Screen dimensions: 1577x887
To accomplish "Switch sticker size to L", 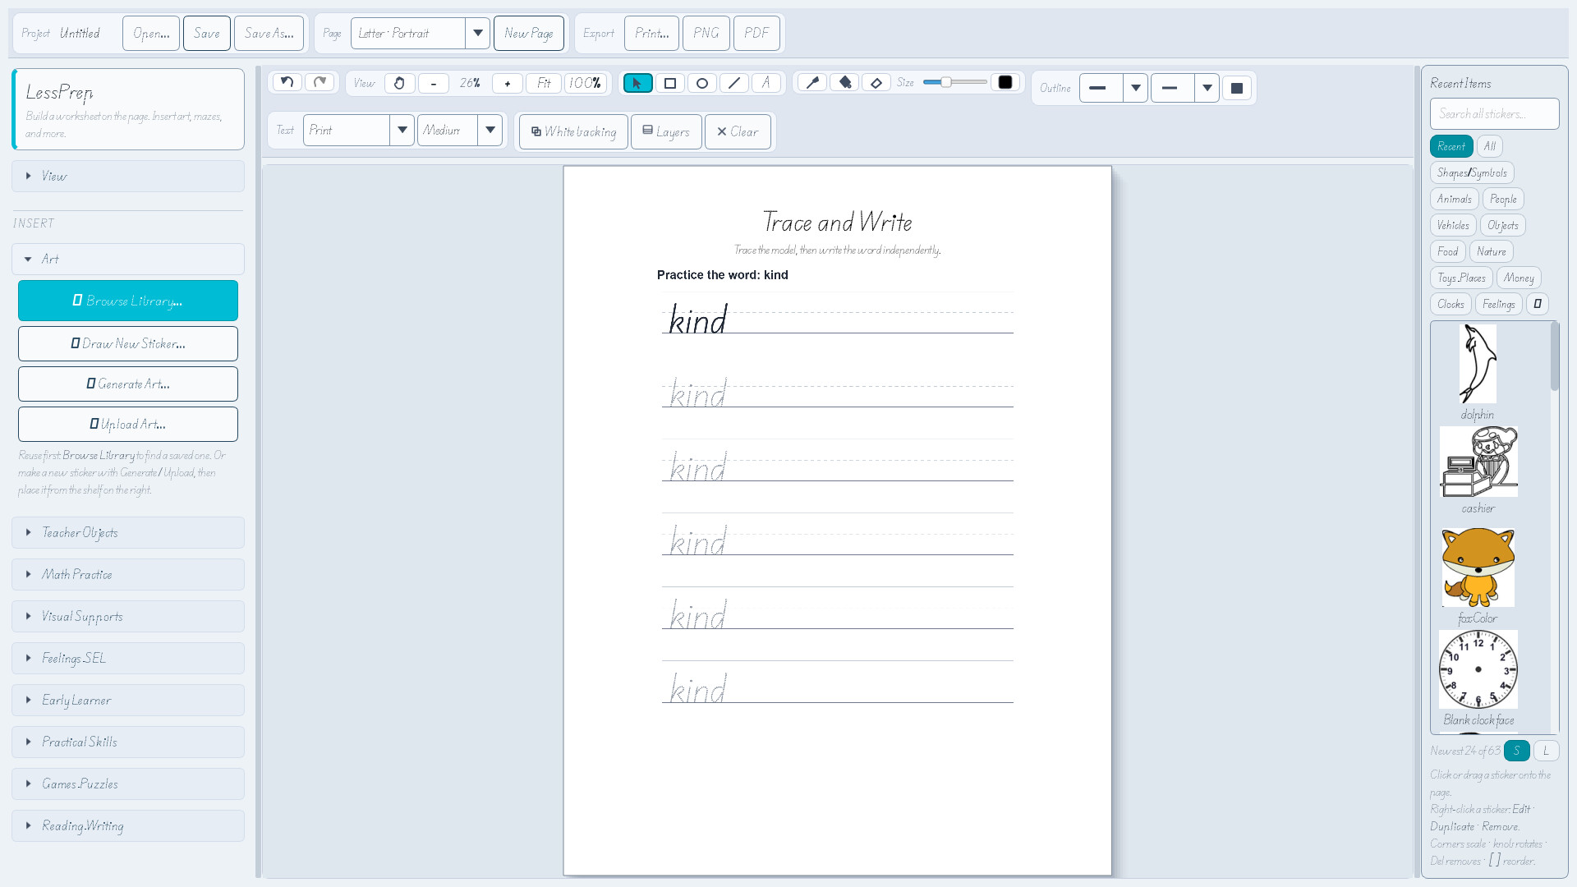I will [x=1546, y=751].
